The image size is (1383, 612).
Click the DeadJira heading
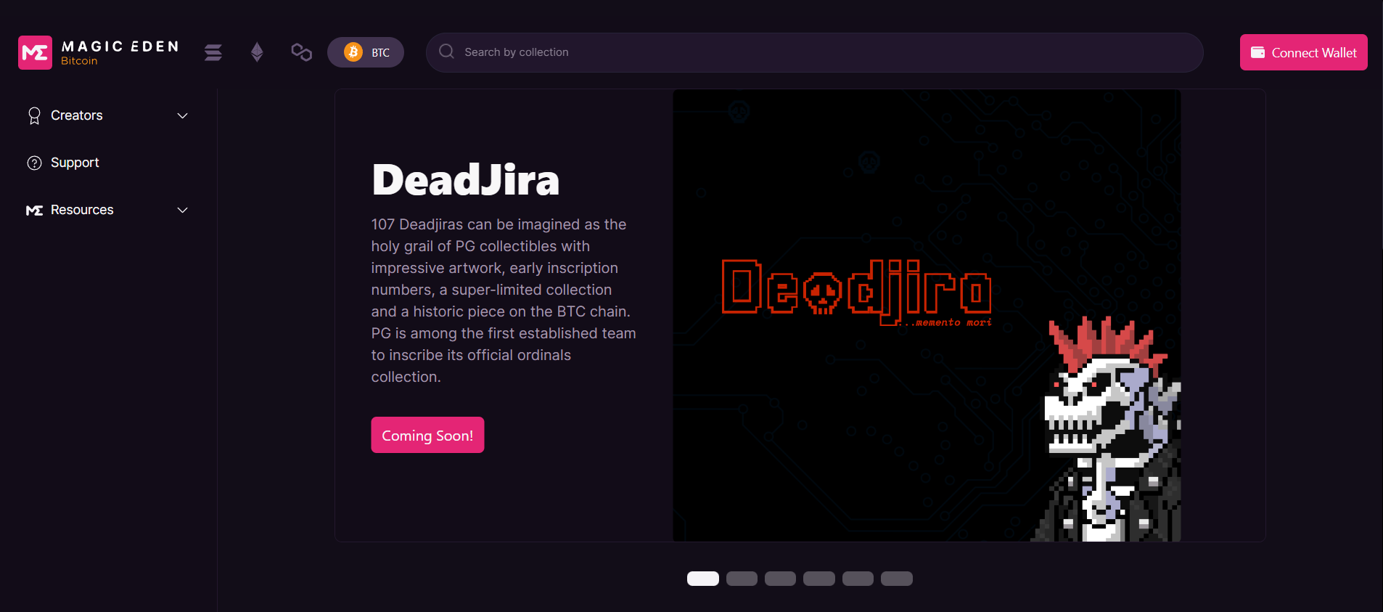tap(465, 180)
